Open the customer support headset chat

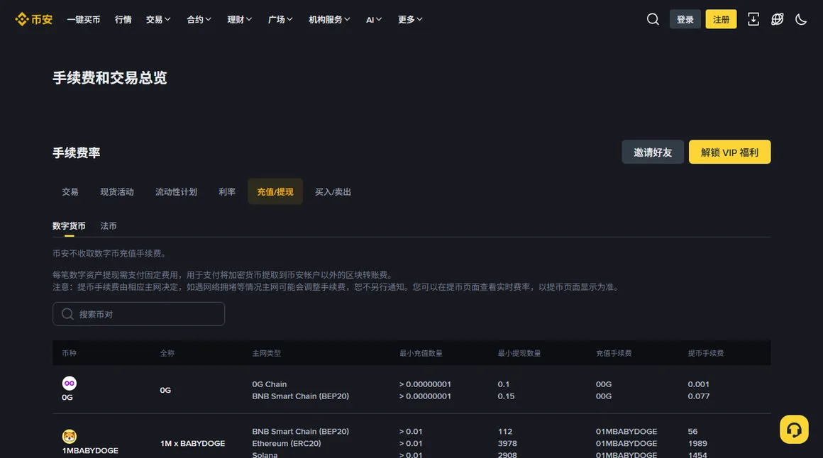(794, 430)
